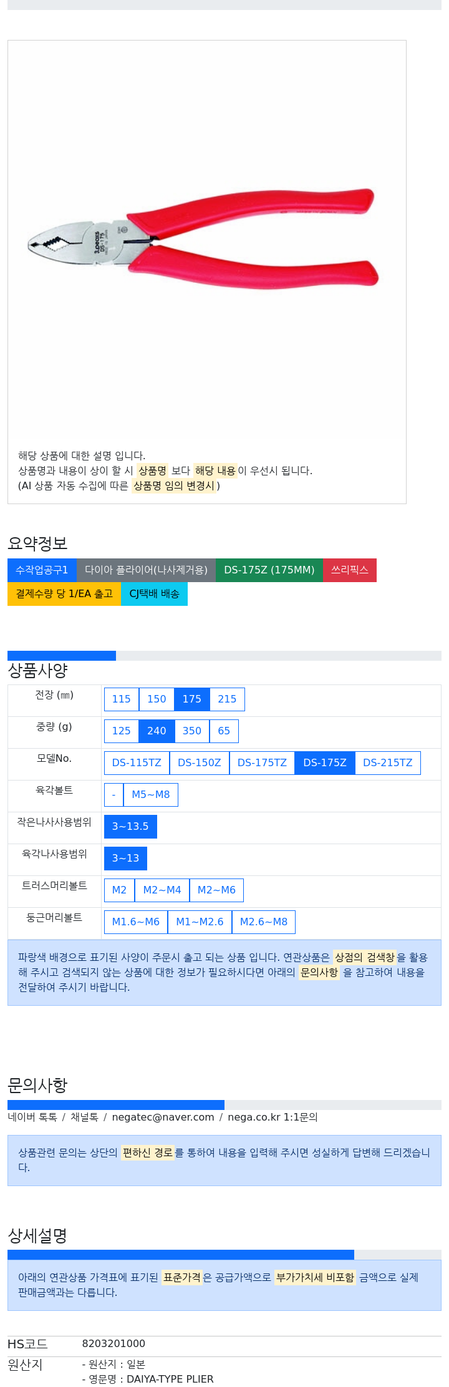The image size is (449, 1387).
Task: Select the 215 length option
Action: point(227,699)
